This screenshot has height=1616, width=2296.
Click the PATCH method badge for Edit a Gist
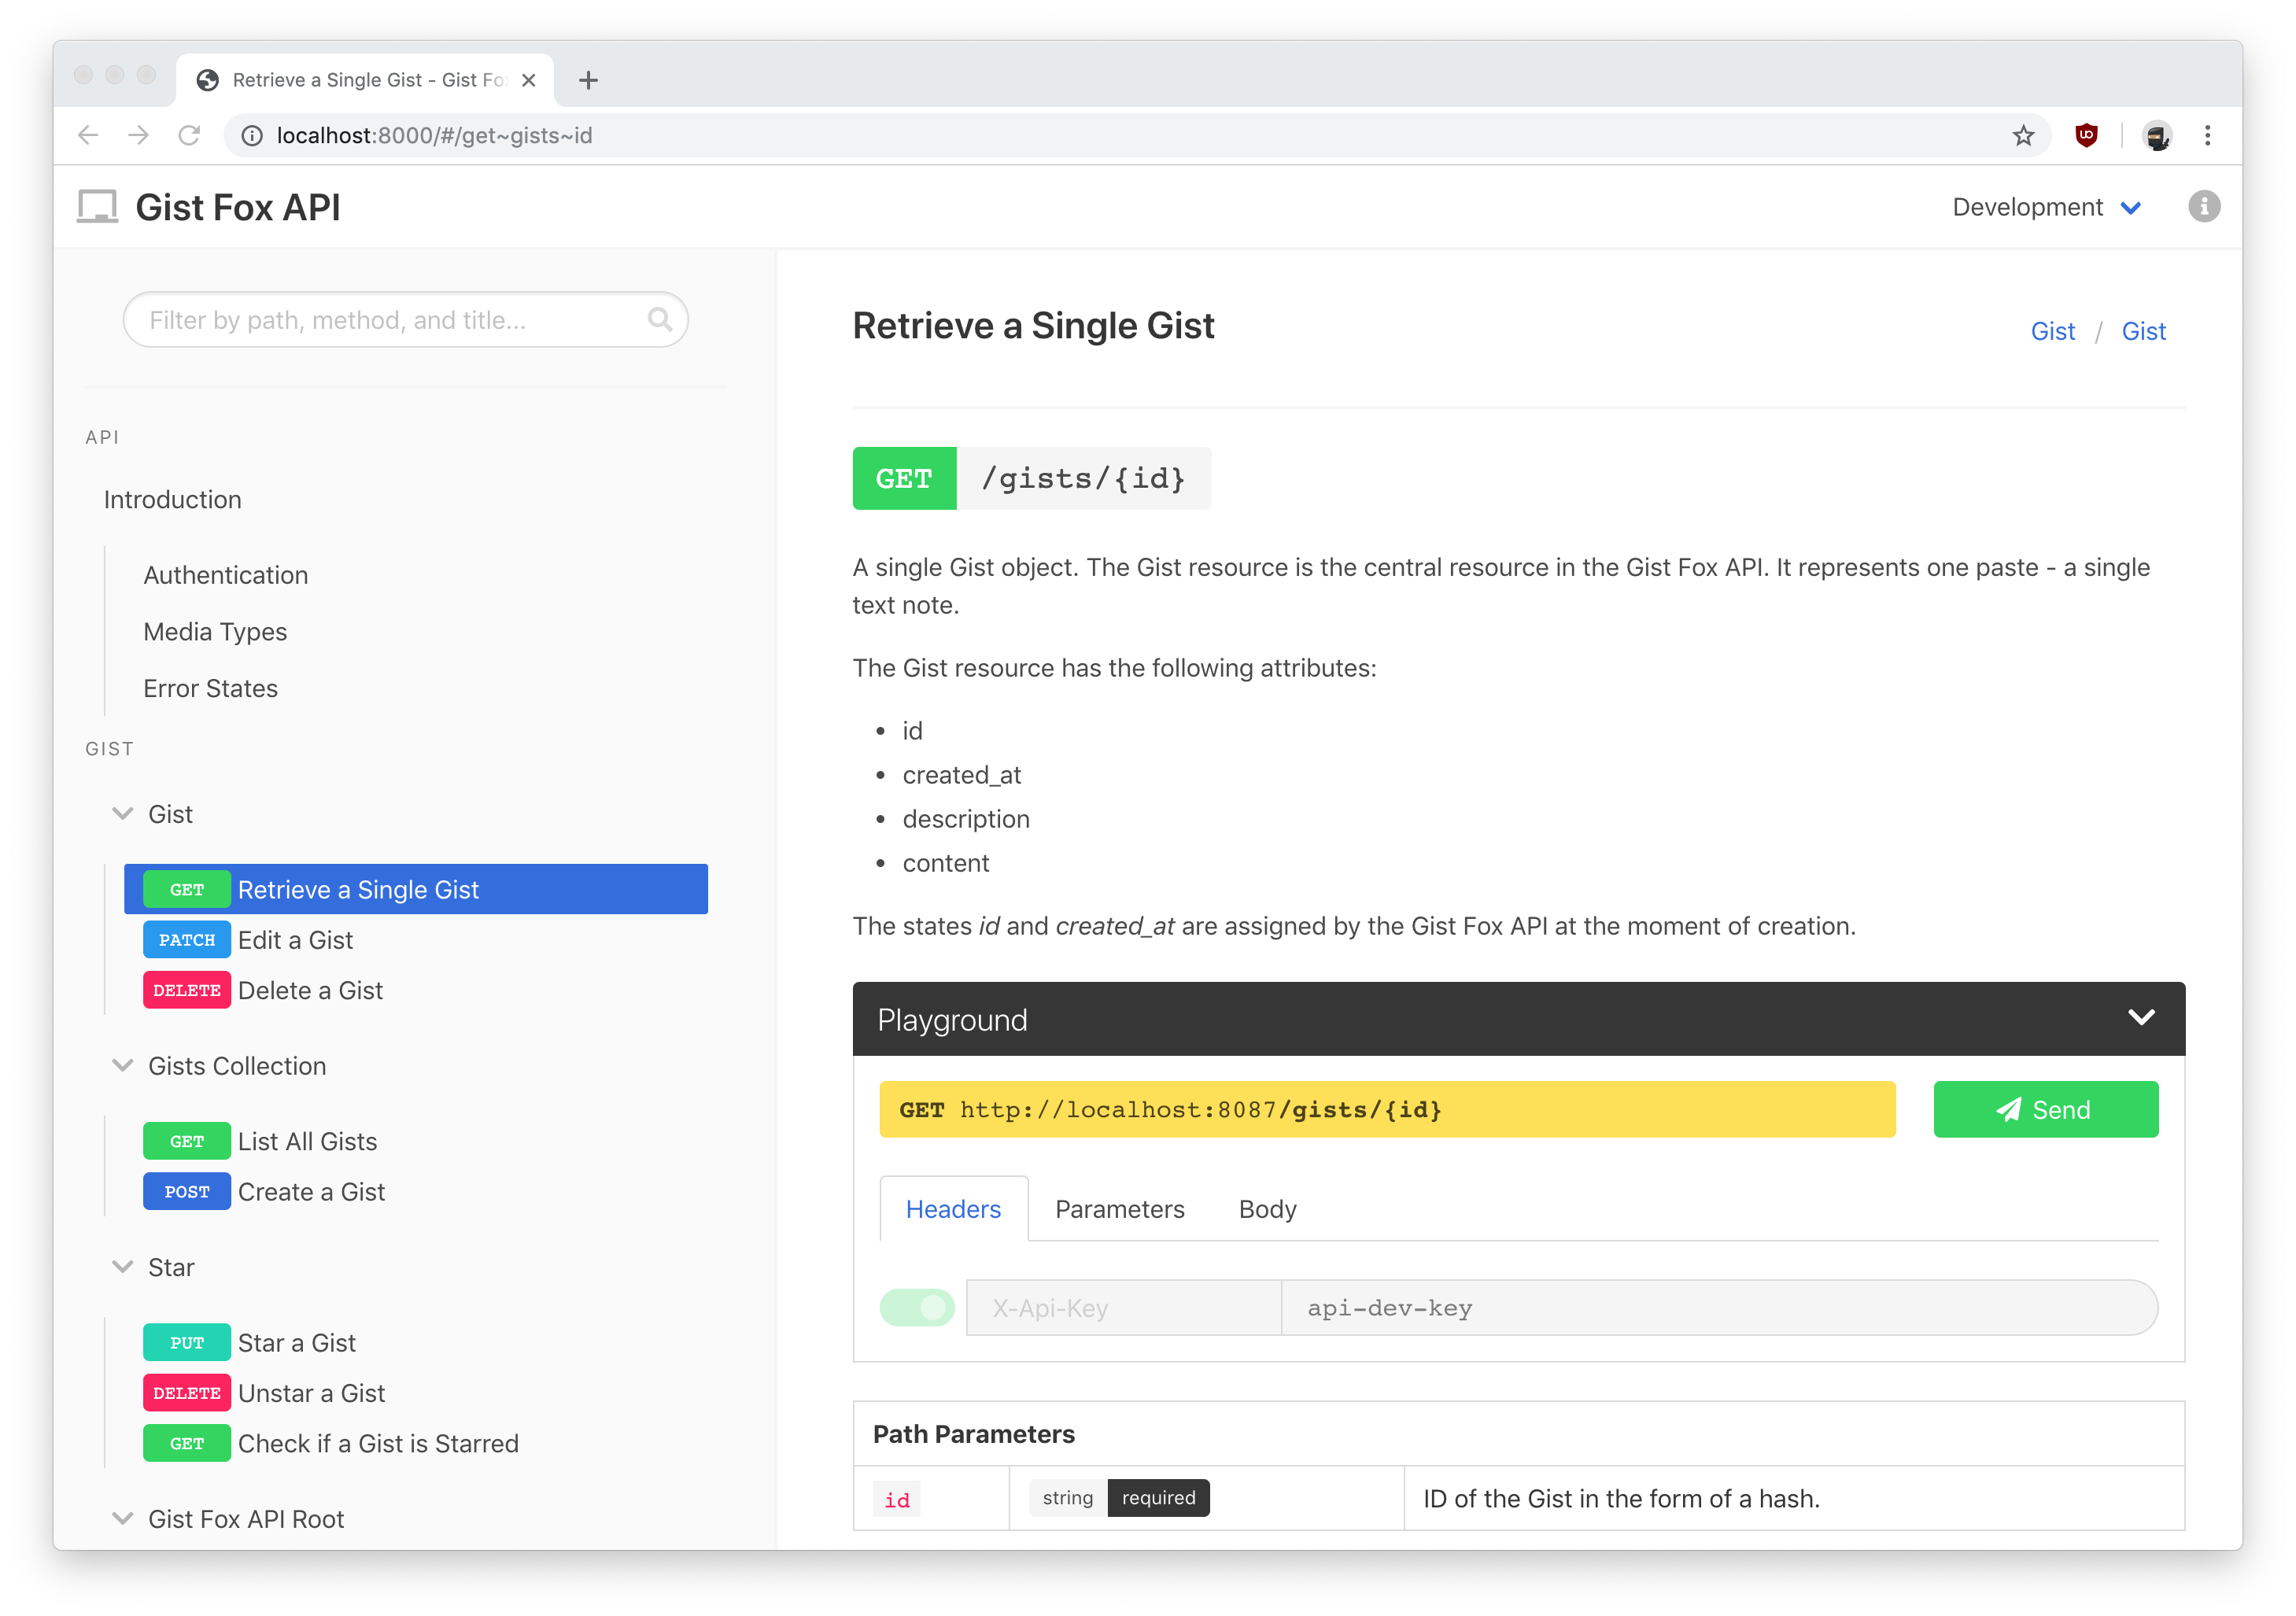tap(186, 939)
